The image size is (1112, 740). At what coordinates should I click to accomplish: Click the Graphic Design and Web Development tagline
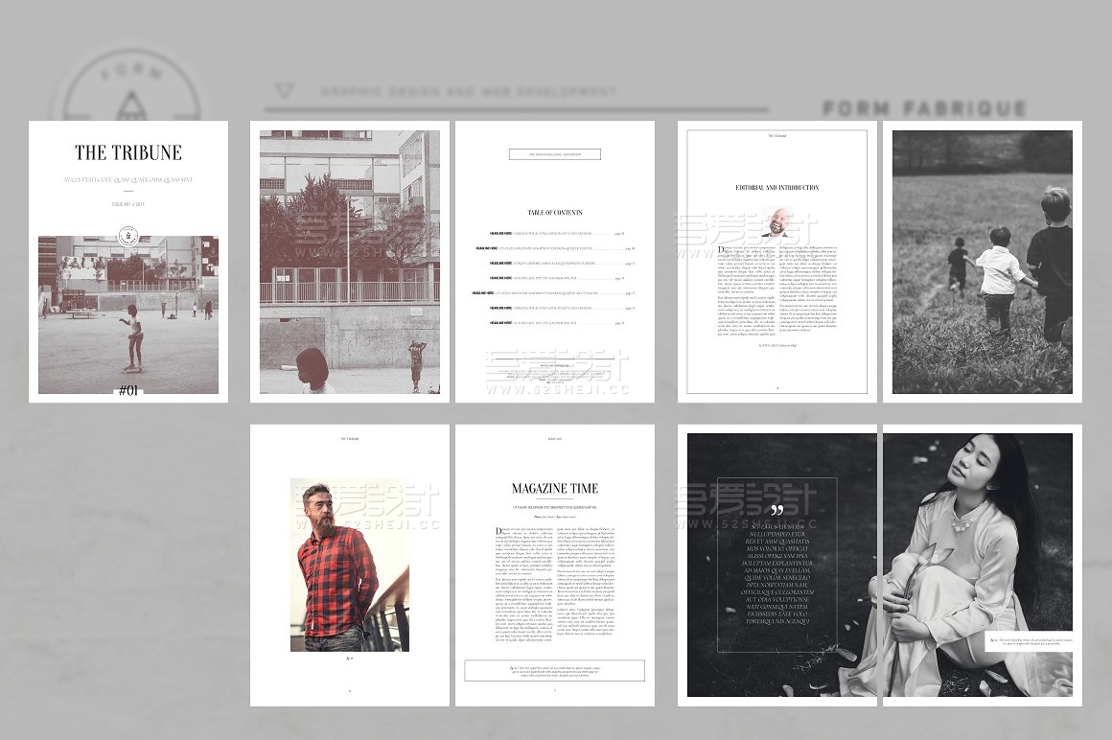(x=469, y=92)
